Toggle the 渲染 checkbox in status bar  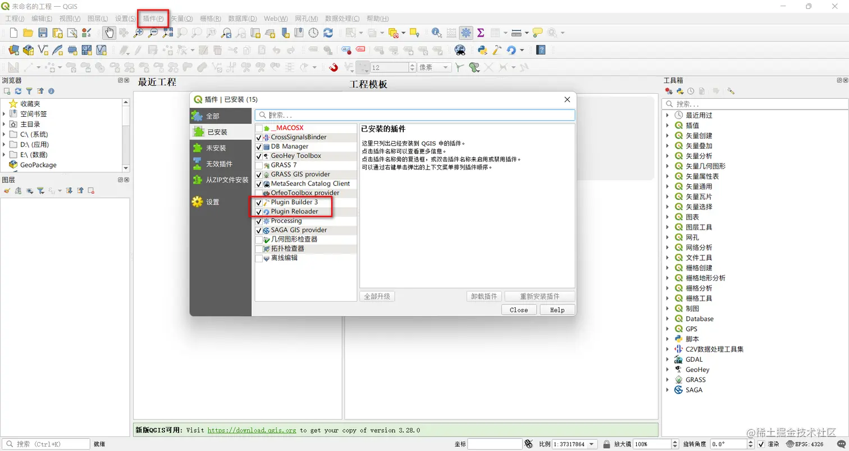click(x=761, y=444)
